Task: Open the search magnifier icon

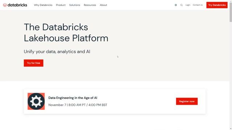Action: point(181,5)
